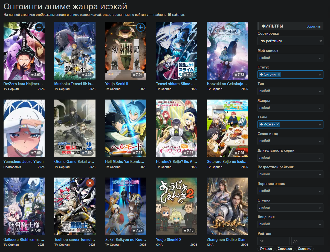Open the Сезон и год dropdown

290,141
